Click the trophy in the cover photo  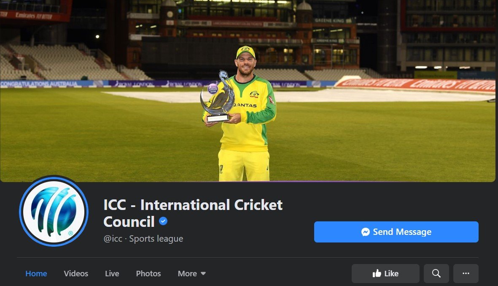tap(218, 96)
